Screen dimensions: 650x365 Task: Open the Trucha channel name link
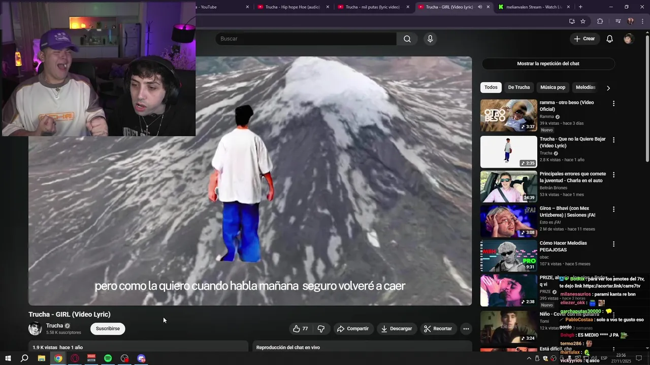pyautogui.click(x=54, y=325)
